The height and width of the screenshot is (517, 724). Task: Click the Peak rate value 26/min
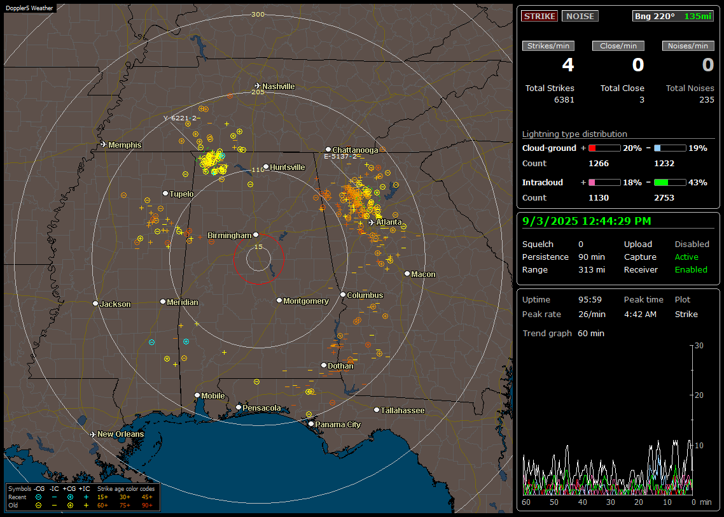(x=592, y=314)
